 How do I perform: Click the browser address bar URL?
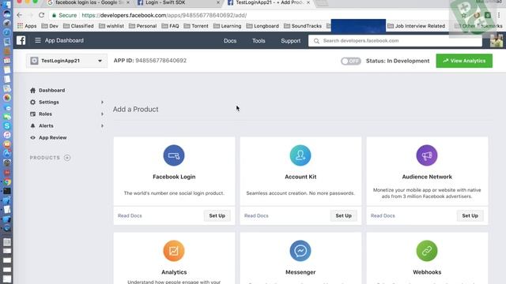[164, 15]
